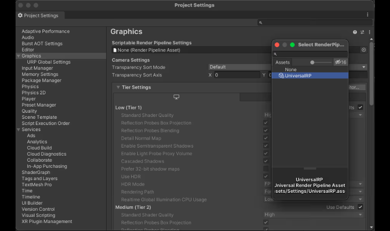The height and width of the screenshot is (231, 390).
Task: Open Tags and Layers settings
Action: point(40,179)
